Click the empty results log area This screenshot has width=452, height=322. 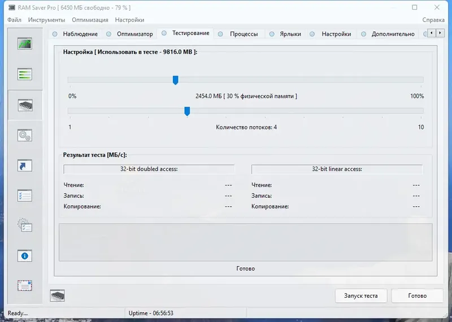tap(246, 242)
